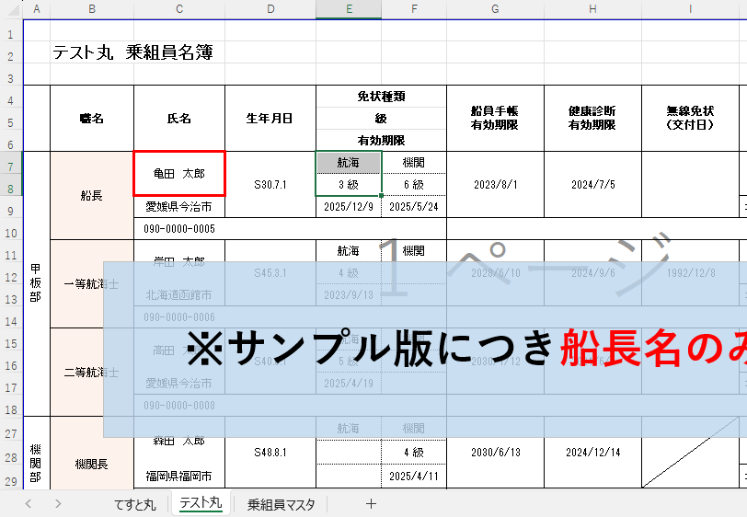Go to next sheet with right arrow
The width and height of the screenshot is (747, 517).
point(58,503)
